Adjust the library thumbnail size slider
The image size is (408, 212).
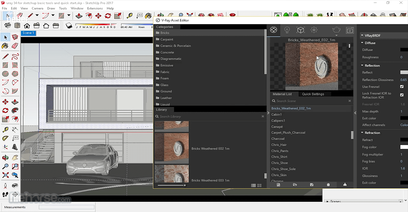click(x=172, y=185)
